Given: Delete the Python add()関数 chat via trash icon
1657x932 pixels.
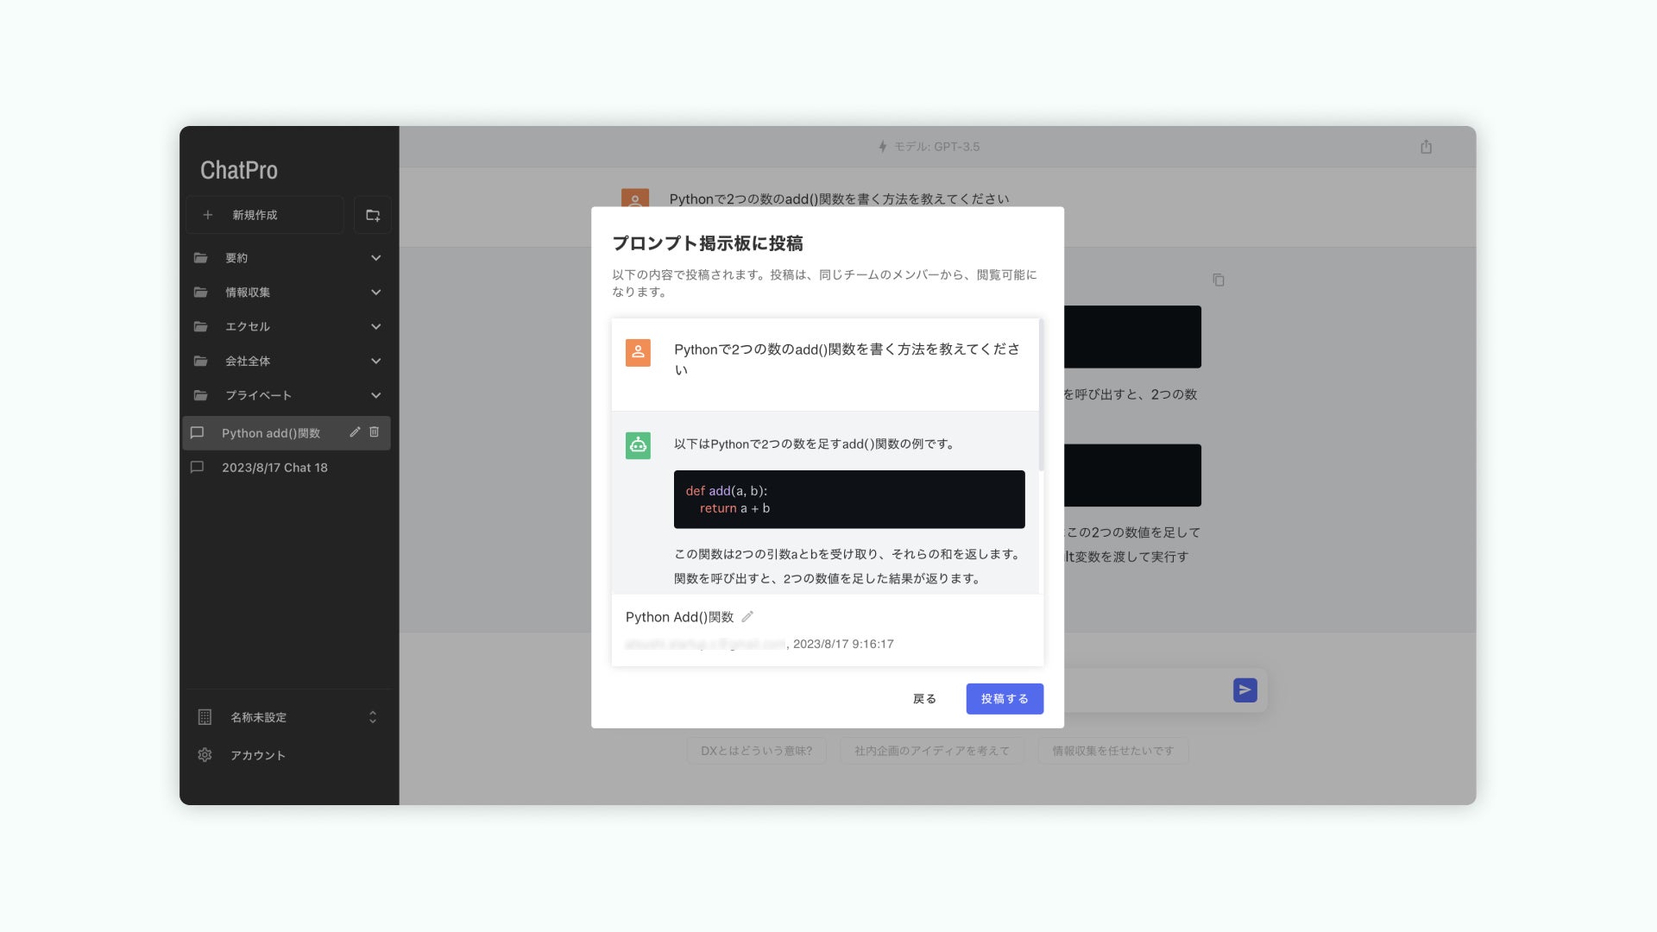Looking at the screenshot, I should 375,432.
